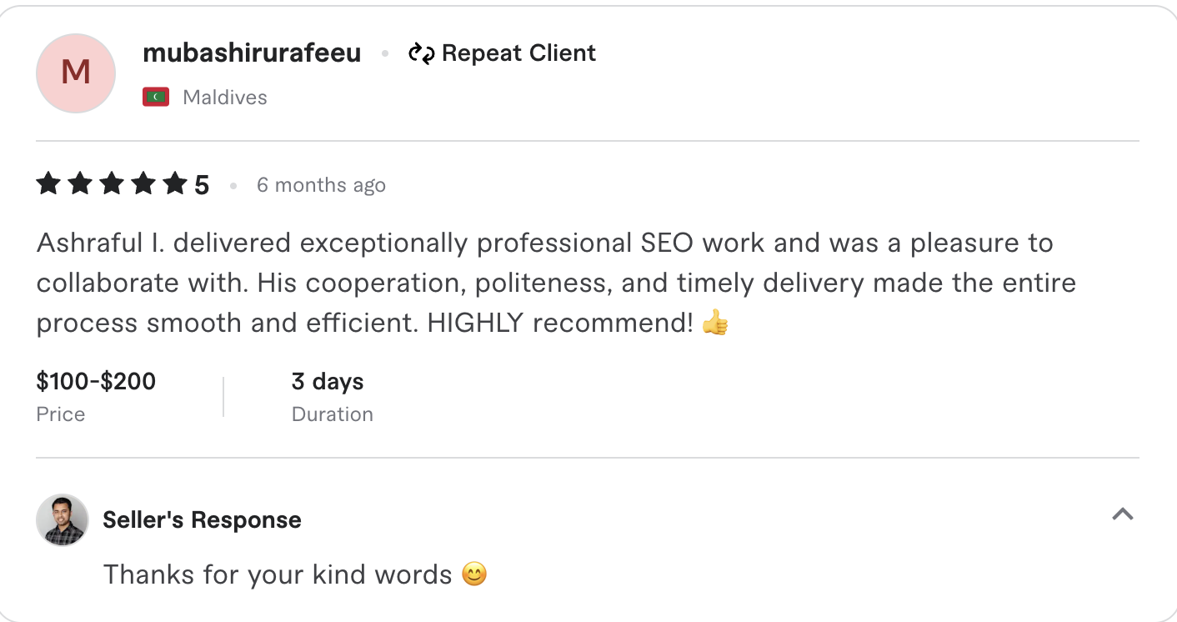The image size is (1177, 622).
Task: Click the seller's profile picture
Action: click(62, 519)
